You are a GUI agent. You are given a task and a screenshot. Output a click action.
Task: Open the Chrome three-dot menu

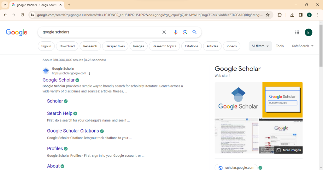tap(318, 15)
